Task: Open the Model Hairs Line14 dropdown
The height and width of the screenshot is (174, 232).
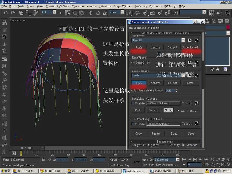Action: pos(183,75)
